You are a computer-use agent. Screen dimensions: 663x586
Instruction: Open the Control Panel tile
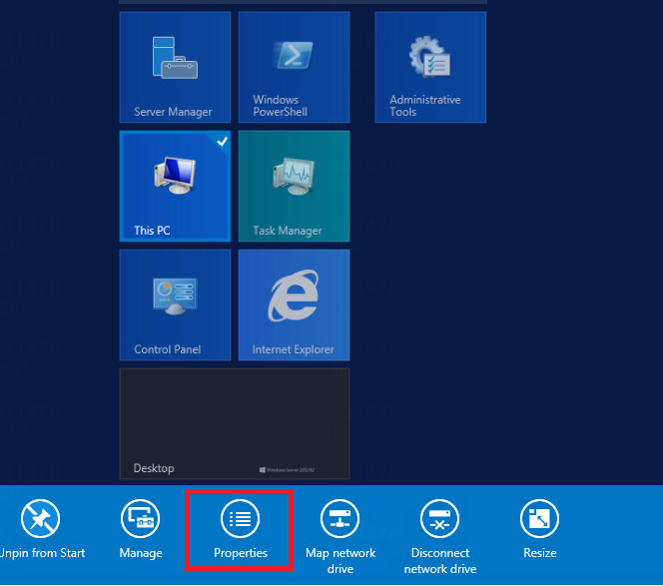click(175, 304)
